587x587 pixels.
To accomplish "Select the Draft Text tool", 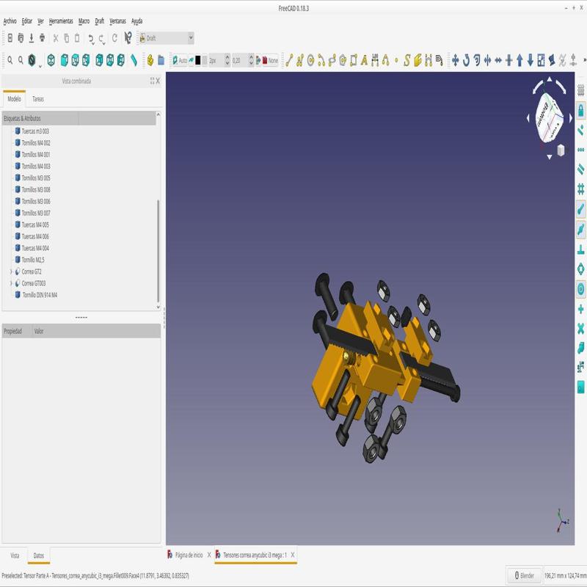I will [x=364, y=60].
